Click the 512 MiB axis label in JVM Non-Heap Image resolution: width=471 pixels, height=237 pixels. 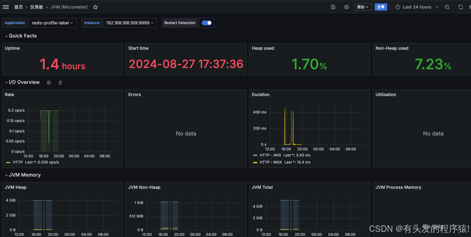(x=136, y=216)
